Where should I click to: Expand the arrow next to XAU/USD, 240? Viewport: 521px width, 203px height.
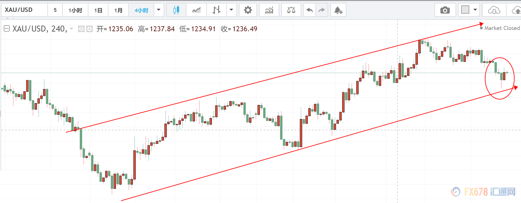71,29
